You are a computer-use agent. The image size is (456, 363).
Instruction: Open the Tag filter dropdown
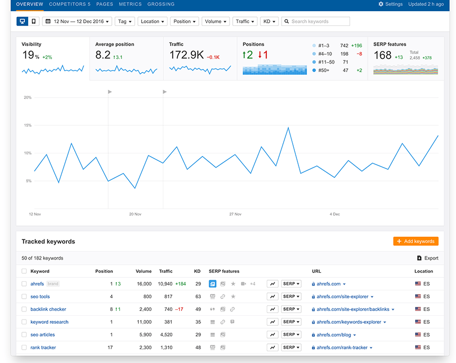[125, 21]
